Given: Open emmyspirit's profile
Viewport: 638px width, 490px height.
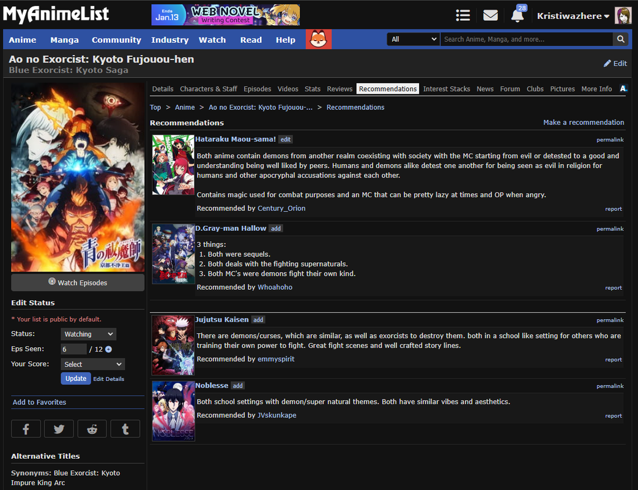Looking at the screenshot, I should [276, 359].
